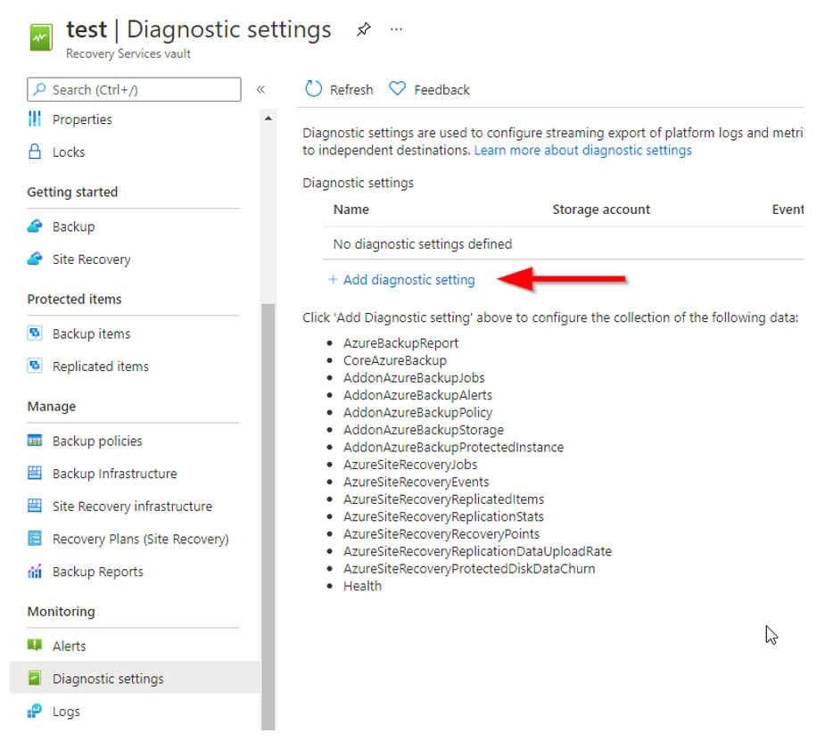Click the Alerts exclamation icon

[35, 646]
